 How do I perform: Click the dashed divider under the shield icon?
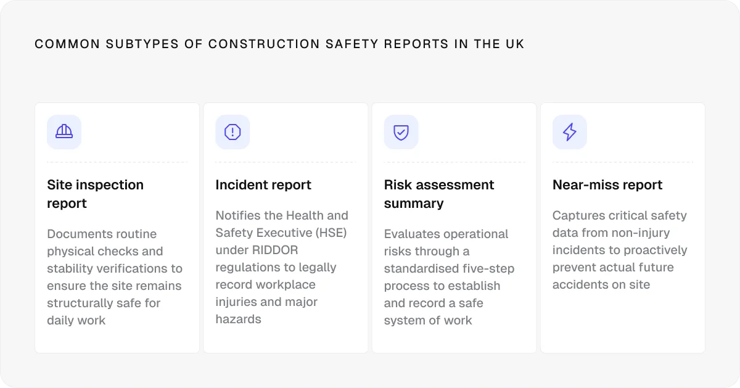(454, 162)
